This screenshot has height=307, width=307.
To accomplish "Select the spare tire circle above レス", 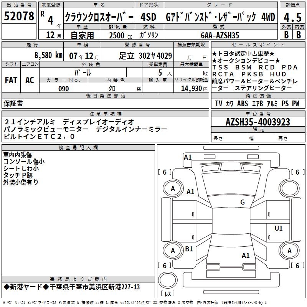I will click(168, 280).
